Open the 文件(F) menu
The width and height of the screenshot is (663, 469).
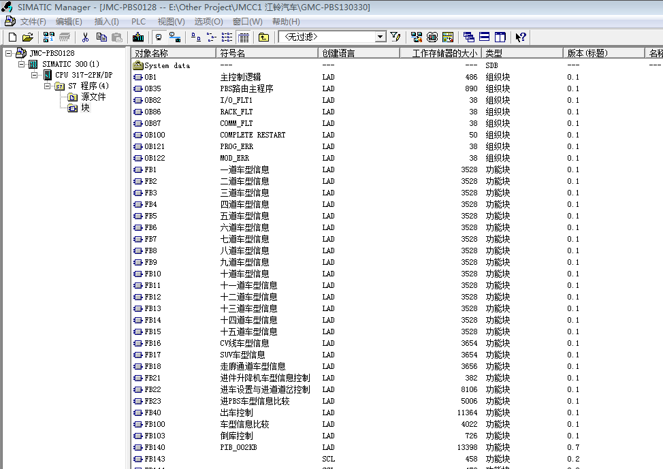33,22
